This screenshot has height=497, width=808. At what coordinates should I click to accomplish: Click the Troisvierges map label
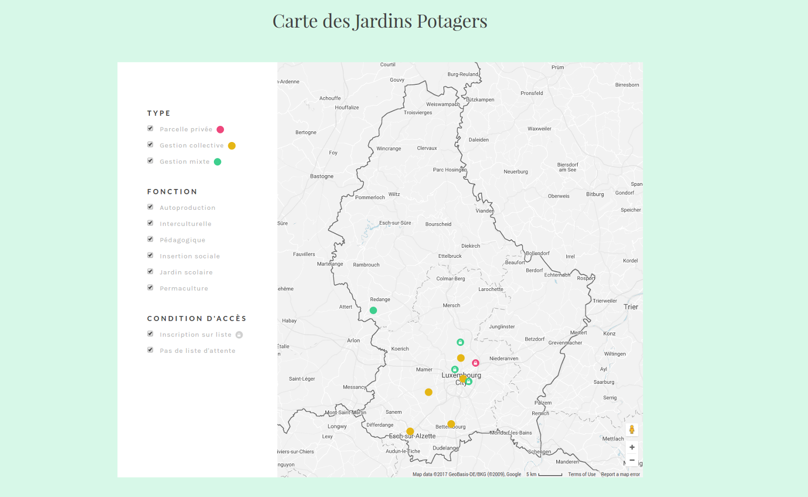point(418,113)
